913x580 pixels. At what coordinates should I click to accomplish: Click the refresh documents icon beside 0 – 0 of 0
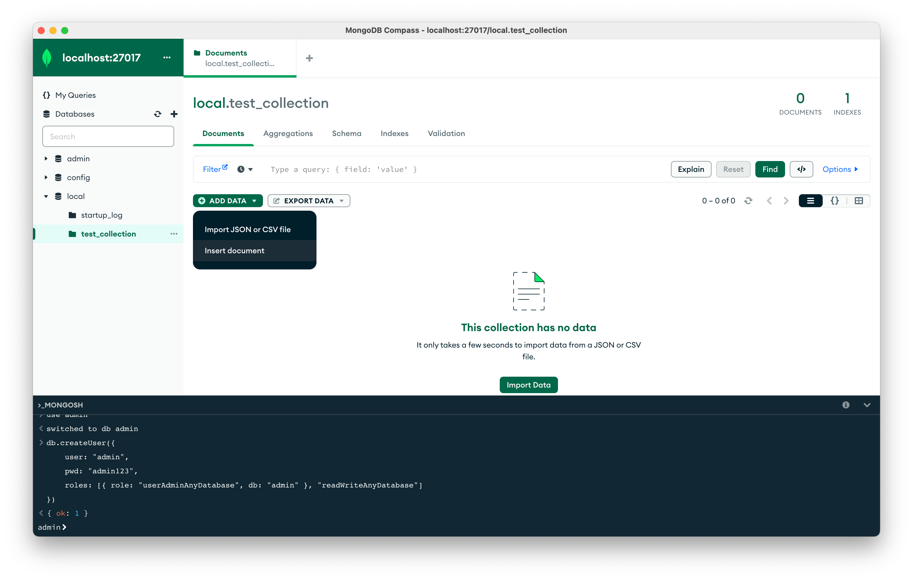(748, 201)
